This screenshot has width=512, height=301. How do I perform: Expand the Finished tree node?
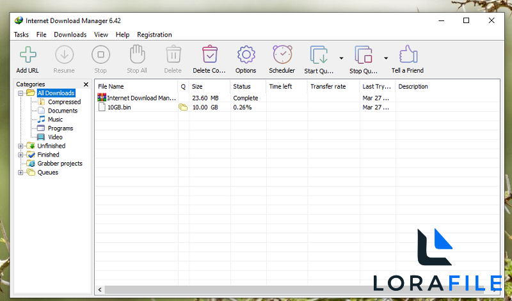[20, 155]
